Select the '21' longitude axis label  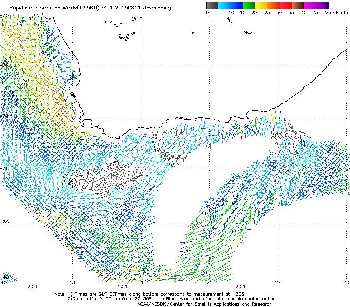pos(140,283)
